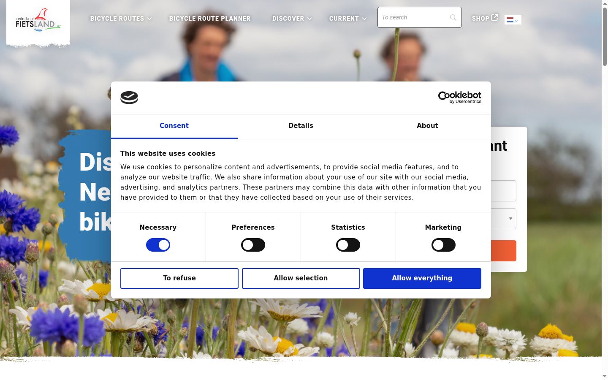Viewport: 608px width, 380px height.
Task: Open the dropdown arrow in the right form
Action: point(510,219)
